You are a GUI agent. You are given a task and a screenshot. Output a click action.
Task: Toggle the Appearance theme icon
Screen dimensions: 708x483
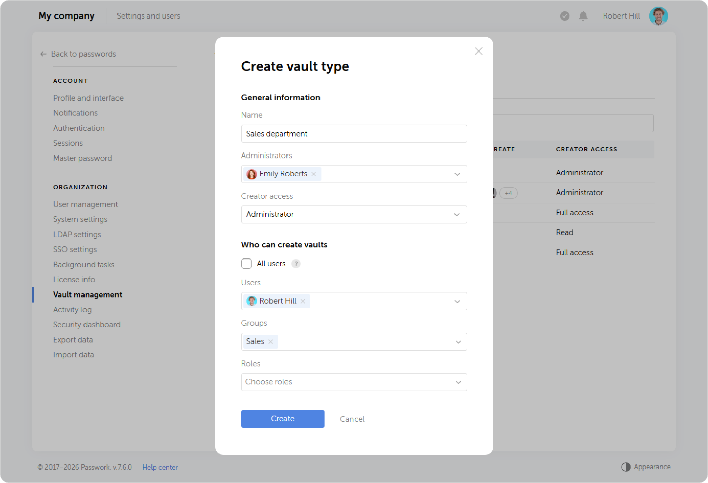(626, 467)
